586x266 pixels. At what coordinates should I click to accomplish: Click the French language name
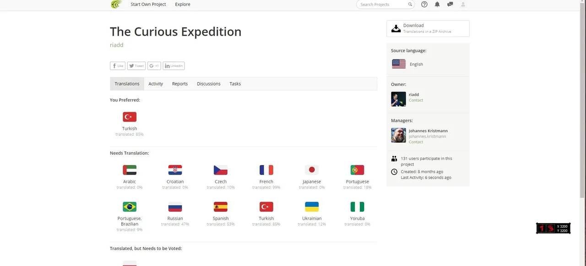point(266,181)
